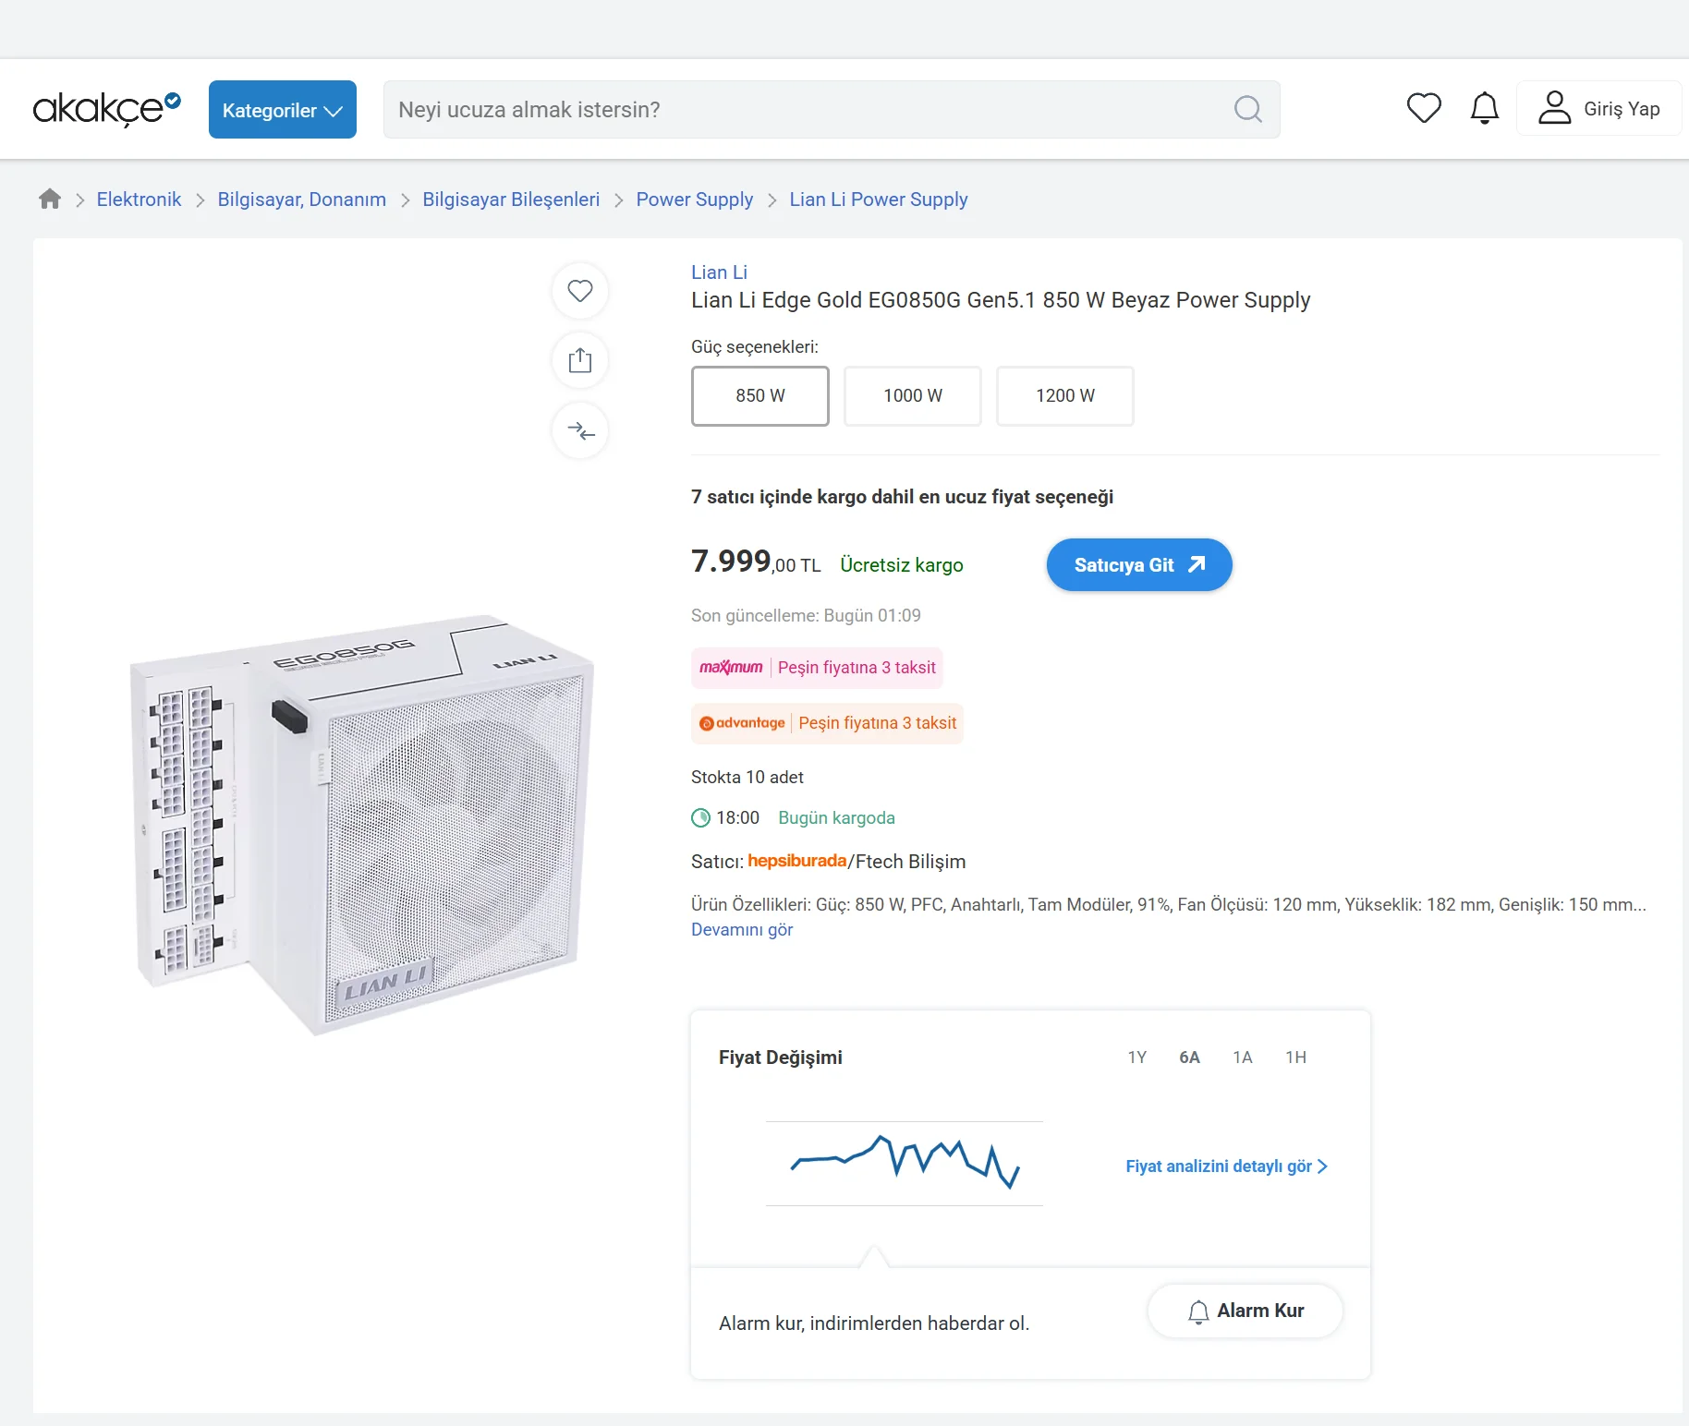Select the 1000 W power option
1689x1426 pixels.
[913, 396]
